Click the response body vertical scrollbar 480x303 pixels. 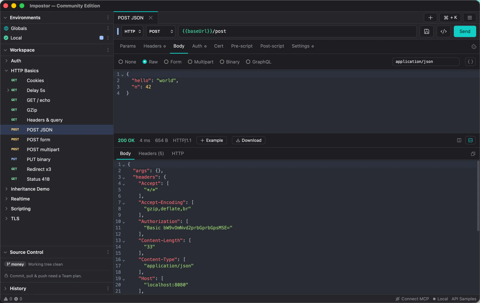[x=478, y=196]
